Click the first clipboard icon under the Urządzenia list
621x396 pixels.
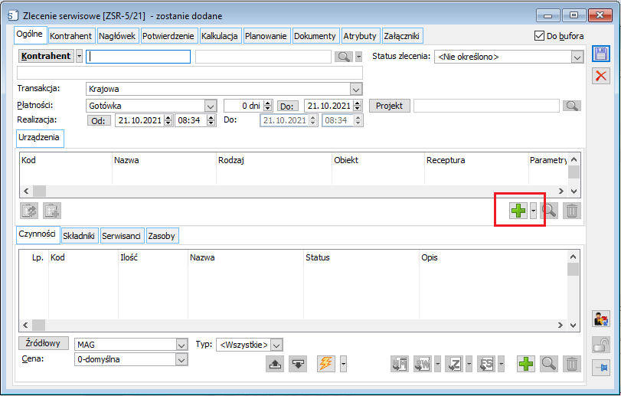pos(29,211)
